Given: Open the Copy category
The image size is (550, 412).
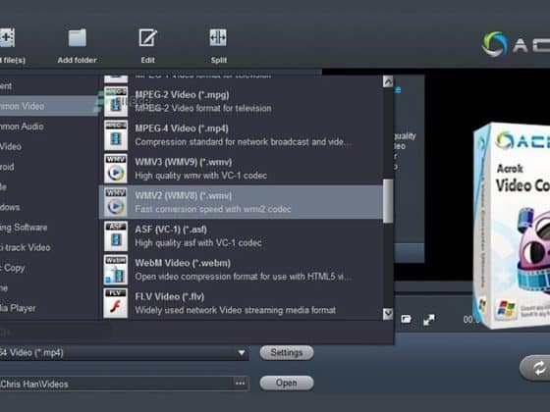Looking at the screenshot, I should click(49, 268).
